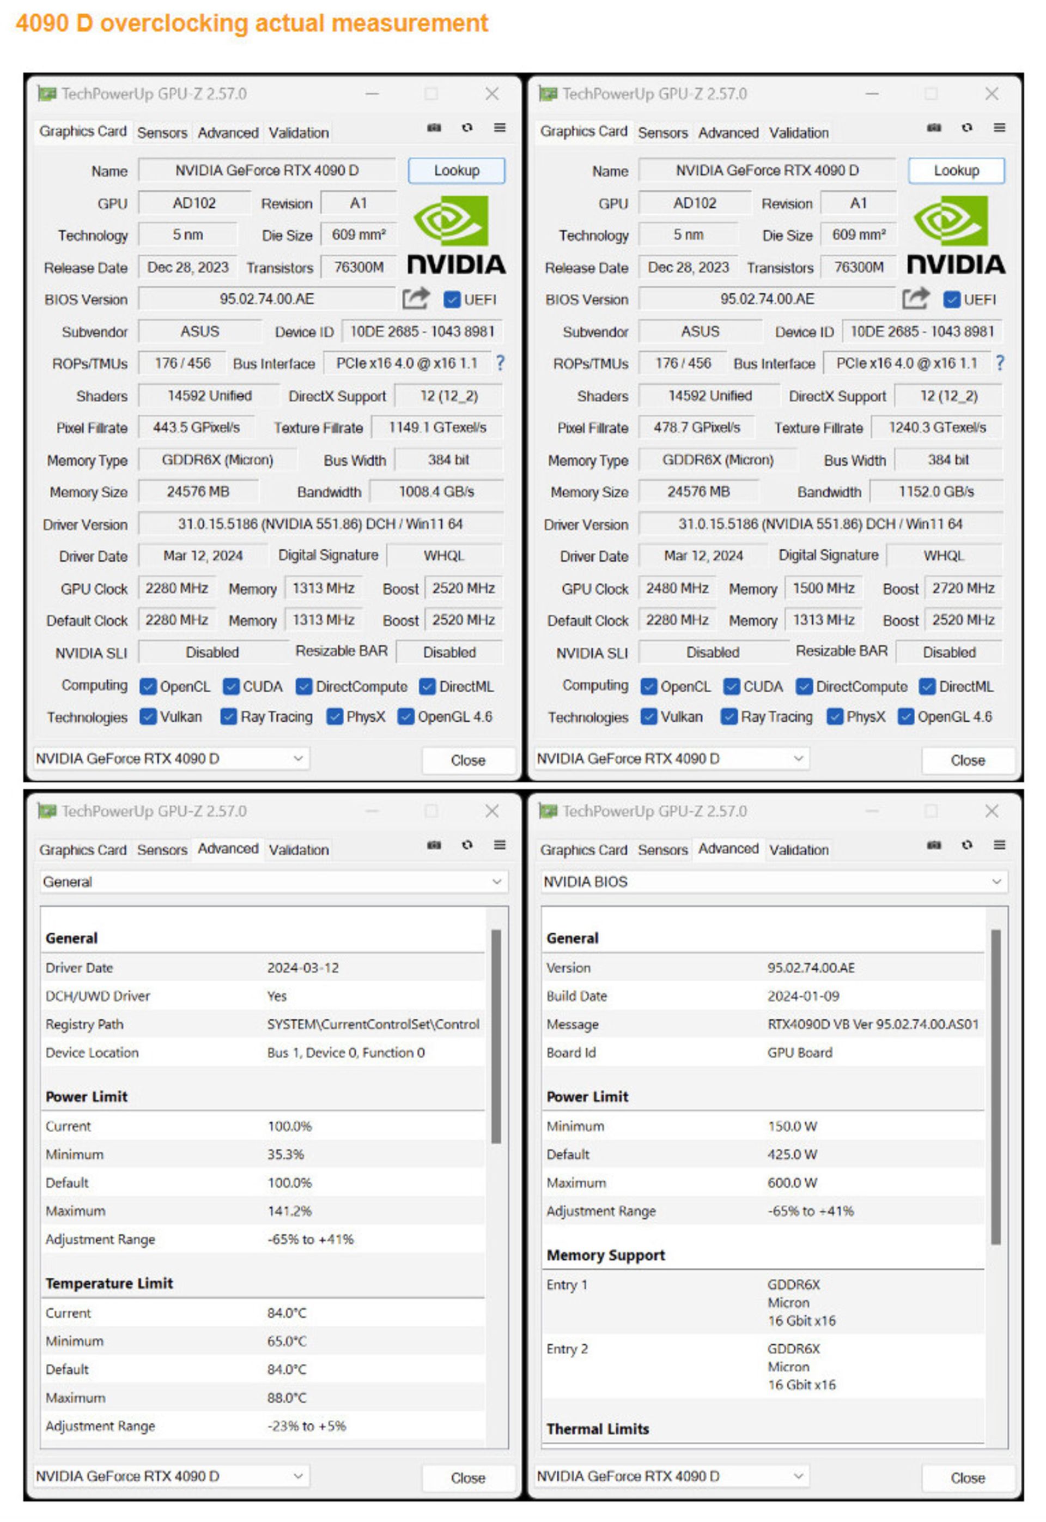Click Bus Interface question mark in top-left window
This screenshot has width=1046, height=1522.
[x=500, y=363]
